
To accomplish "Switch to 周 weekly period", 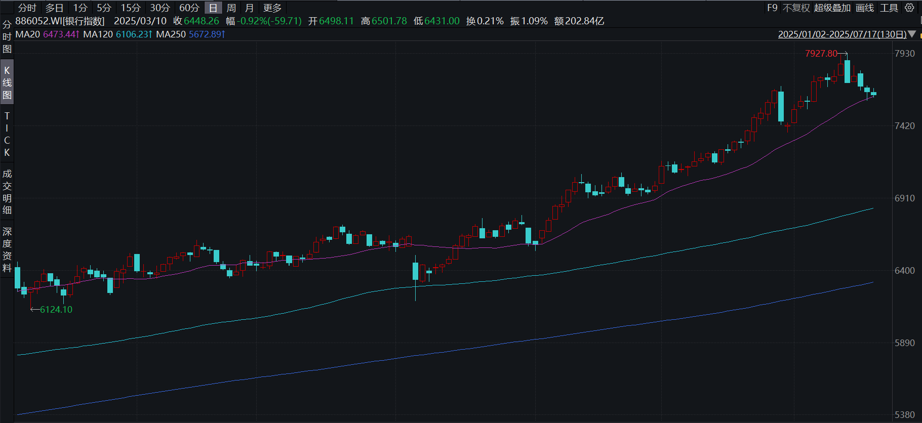I will [231, 8].
